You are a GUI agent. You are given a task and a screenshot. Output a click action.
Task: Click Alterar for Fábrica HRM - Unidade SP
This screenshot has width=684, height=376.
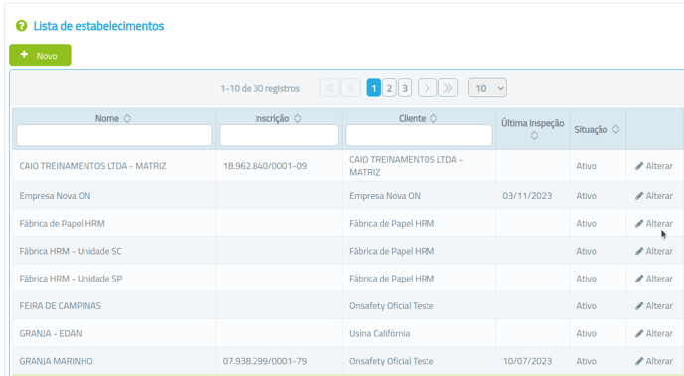(x=654, y=279)
